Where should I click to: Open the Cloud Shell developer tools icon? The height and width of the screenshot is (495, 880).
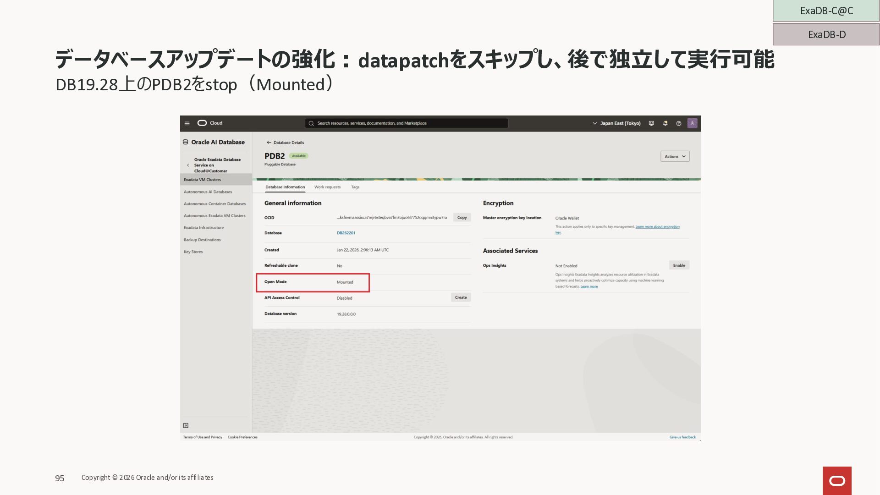tap(651, 123)
